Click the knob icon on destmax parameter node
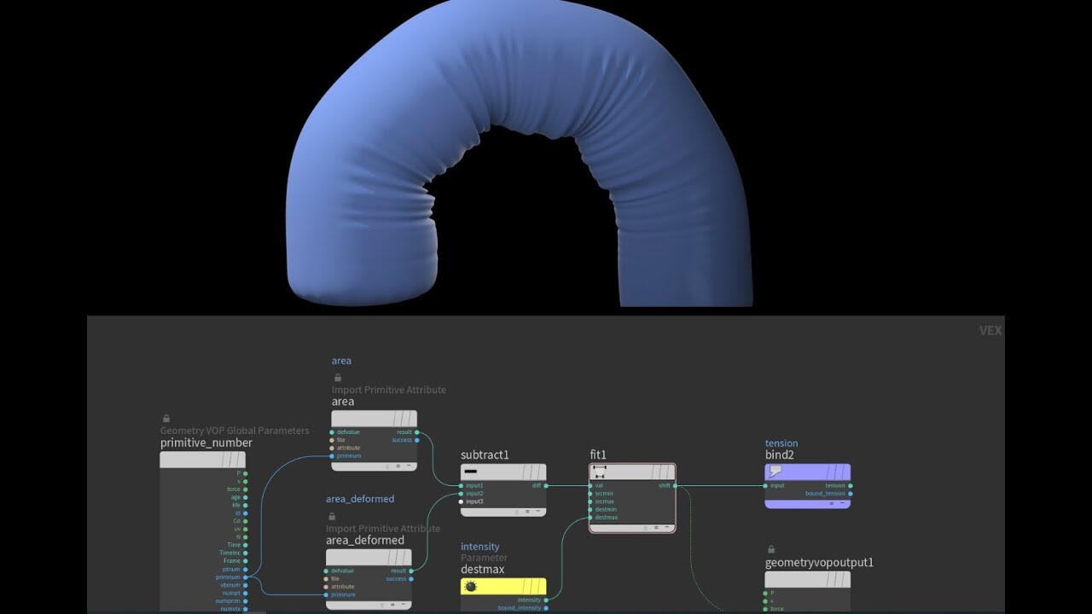The height and width of the screenshot is (614, 1092). click(x=468, y=586)
